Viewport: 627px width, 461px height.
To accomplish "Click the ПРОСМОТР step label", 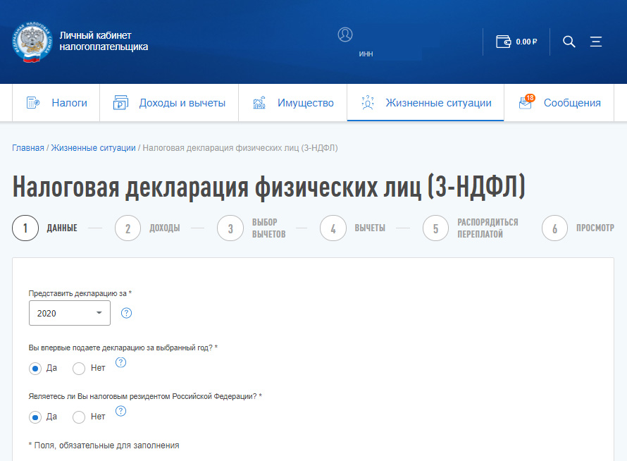I will pyautogui.click(x=595, y=228).
